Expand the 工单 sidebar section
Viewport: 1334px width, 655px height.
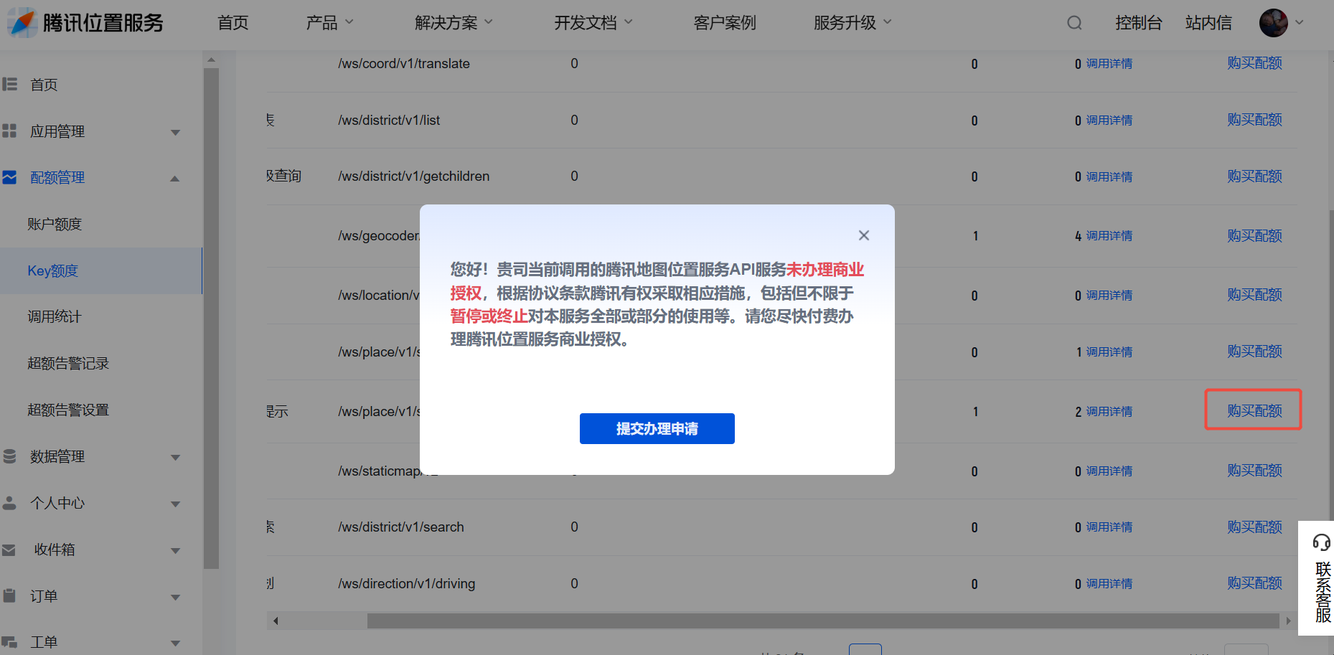click(175, 643)
